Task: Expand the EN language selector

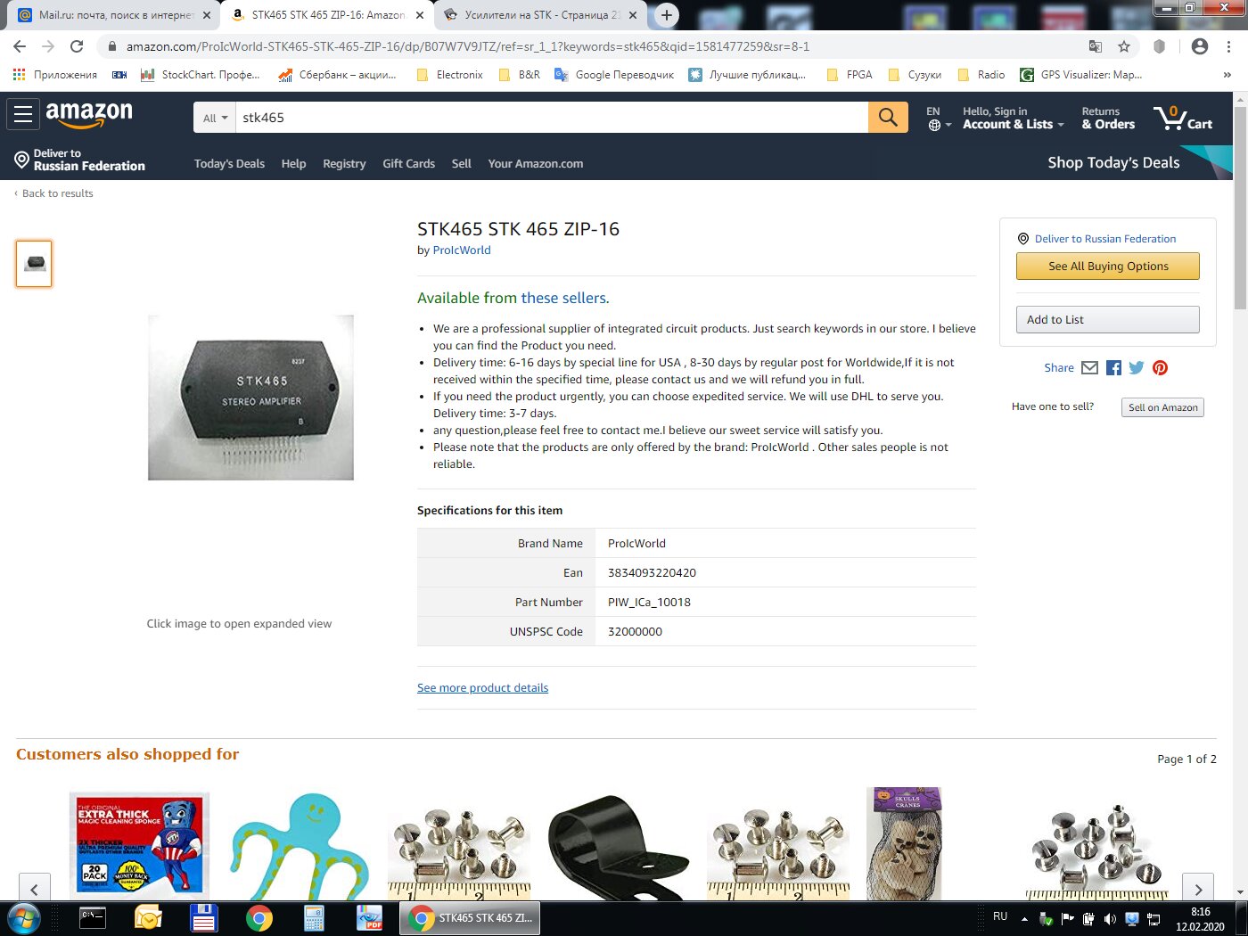Action: coord(938,118)
